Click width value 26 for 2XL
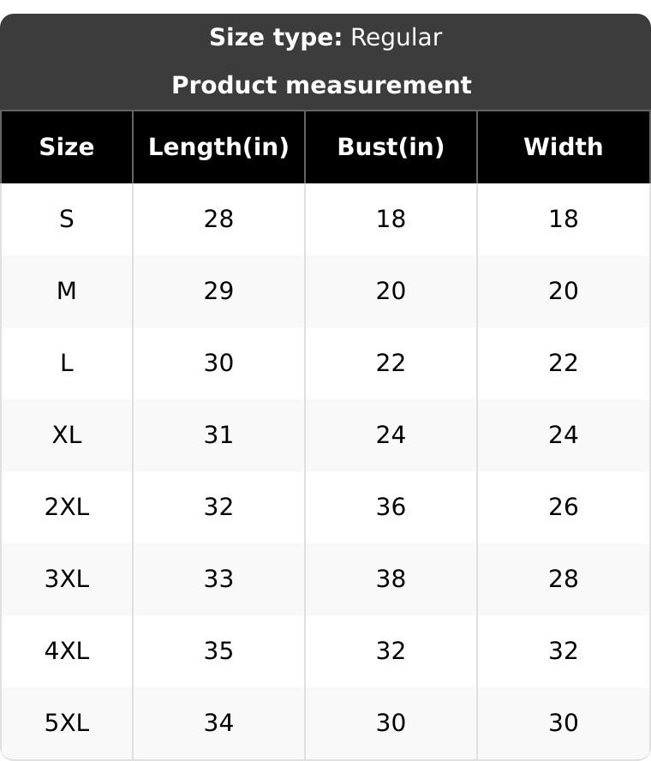651x761 pixels. click(563, 507)
